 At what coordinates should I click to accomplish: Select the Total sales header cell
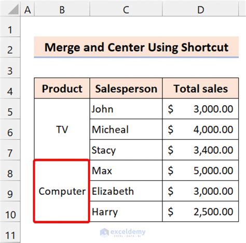(x=200, y=88)
